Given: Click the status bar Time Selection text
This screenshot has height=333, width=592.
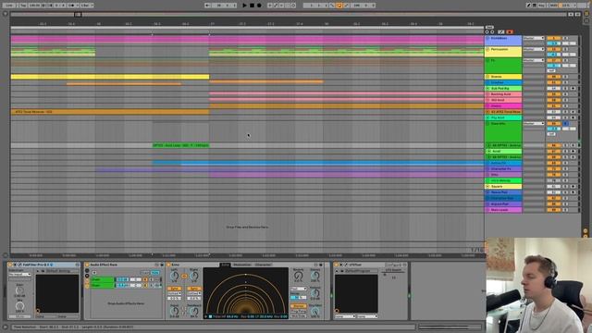Looking at the screenshot, I should (73, 327).
